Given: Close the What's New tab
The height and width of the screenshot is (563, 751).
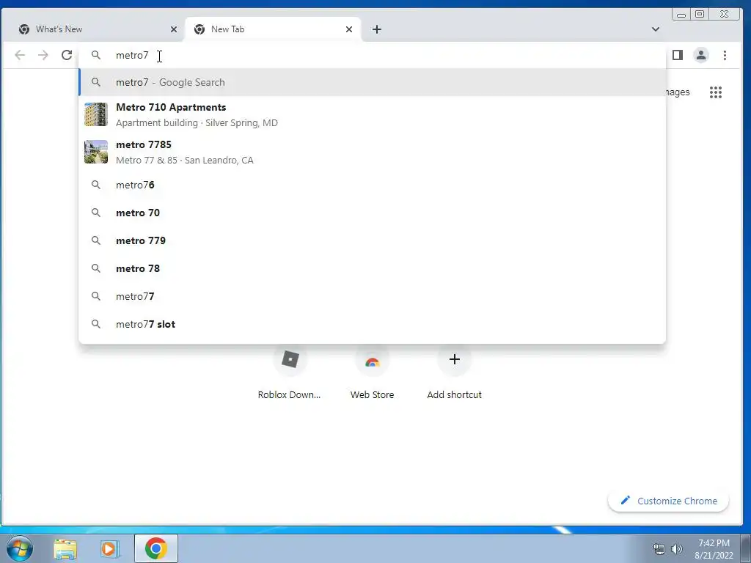Looking at the screenshot, I should click(x=173, y=29).
